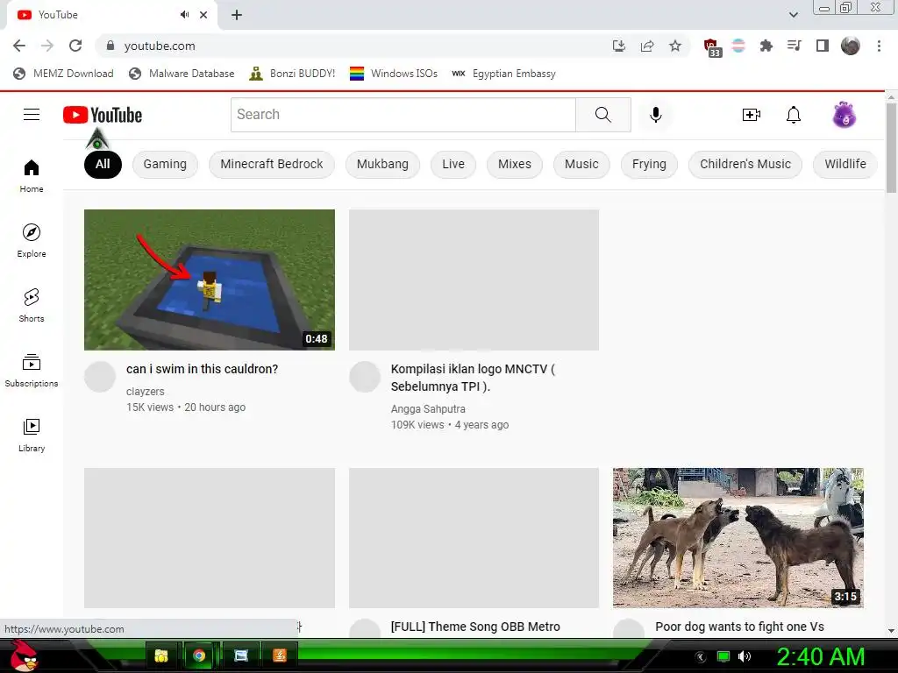Image resolution: width=898 pixels, height=673 pixels.
Task: Open the orange Java taskbar icon
Action: [x=280, y=655]
